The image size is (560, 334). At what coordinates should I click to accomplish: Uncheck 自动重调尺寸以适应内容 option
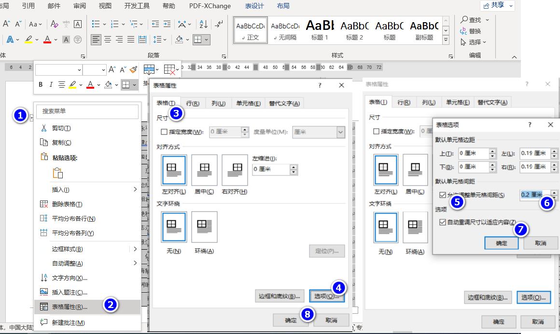click(443, 222)
